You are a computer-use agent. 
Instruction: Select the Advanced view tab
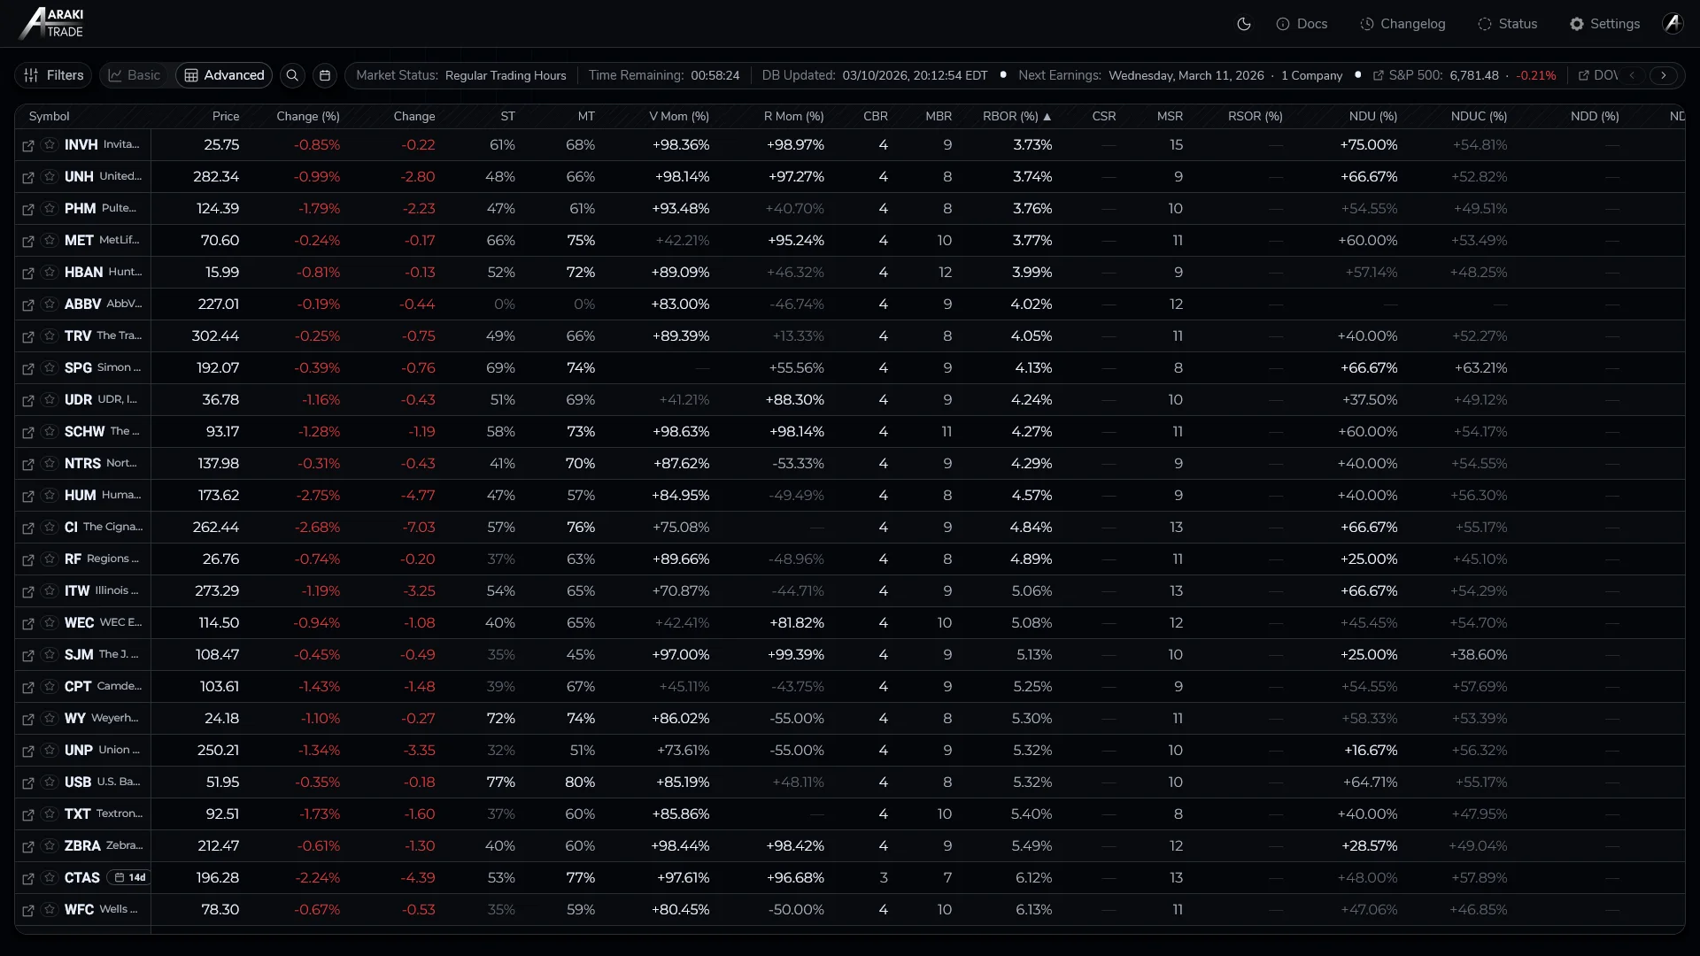click(223, 75)
